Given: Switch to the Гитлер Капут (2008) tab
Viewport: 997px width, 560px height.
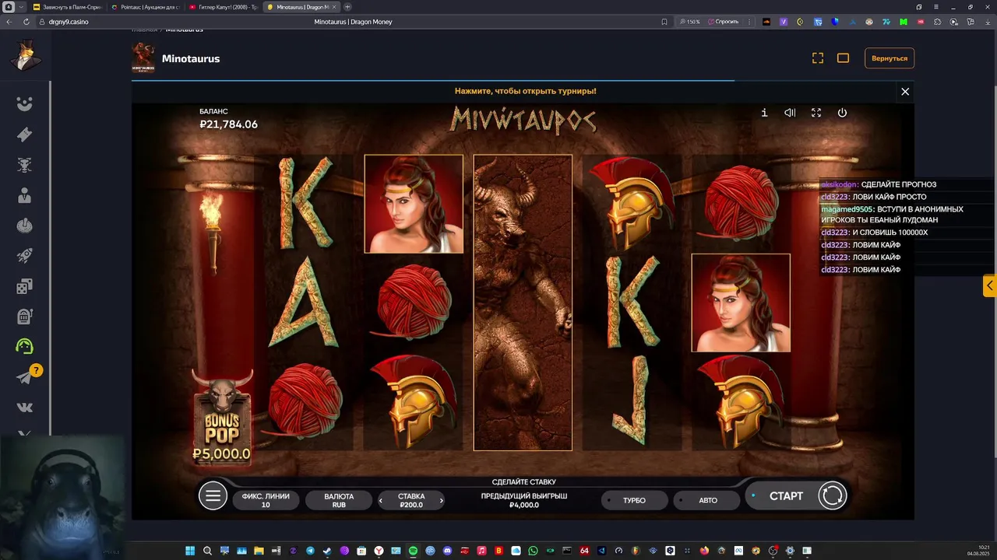Looking at the screenshot, I should pos(223,7).
